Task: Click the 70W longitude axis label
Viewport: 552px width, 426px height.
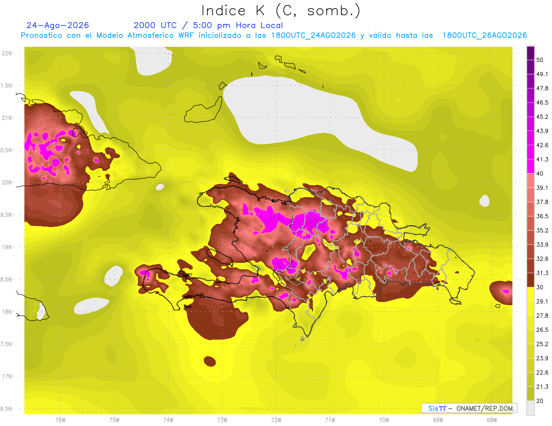Action: [384, 420]
